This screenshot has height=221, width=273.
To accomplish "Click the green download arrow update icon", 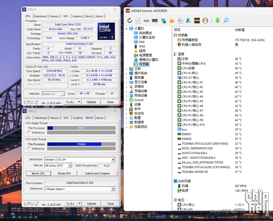I will point(218,20).
